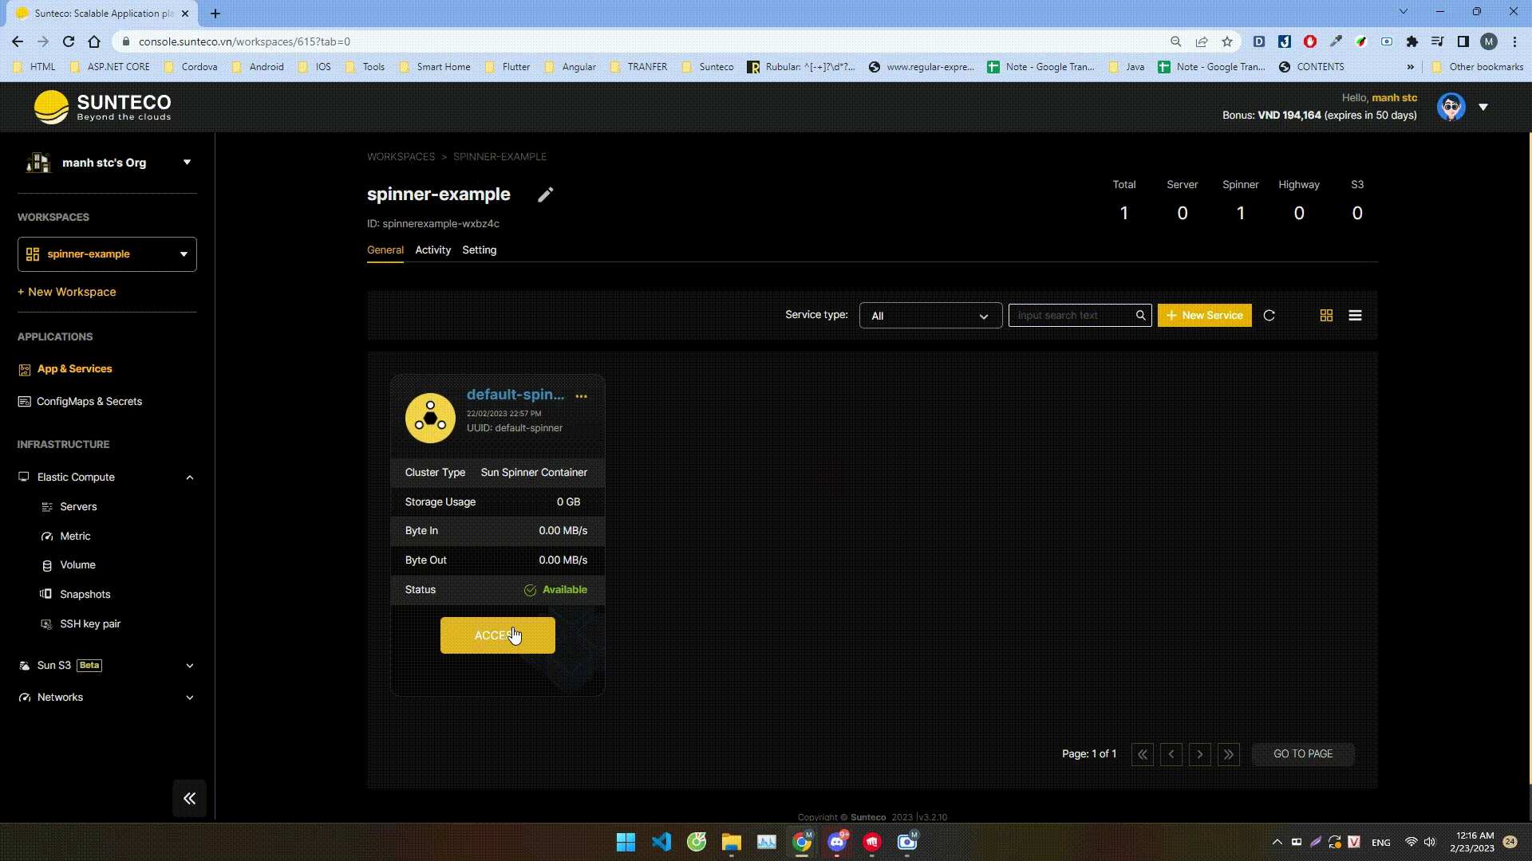Image resolution: width=1532 pixels, height=861 pixels.
Task: Click the New Service button
Action: 1204,316
